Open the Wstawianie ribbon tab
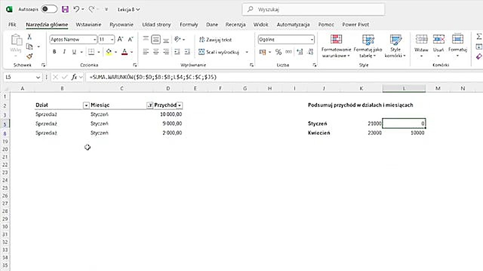Screen dimensions: 483x271 pyautogui.click(x=88, y=24)
